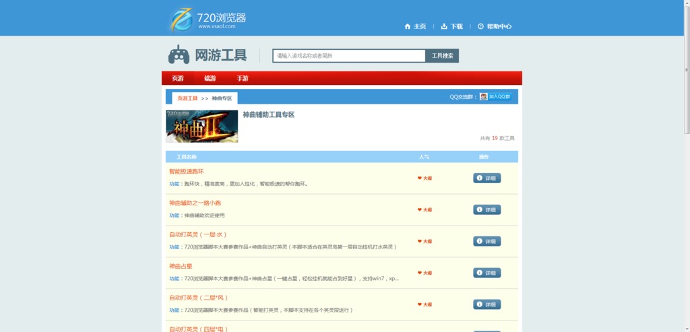The height and width of the screenshot is (332, 690).
Task: Click the download icon next to 下载
Action: [444, 26]
